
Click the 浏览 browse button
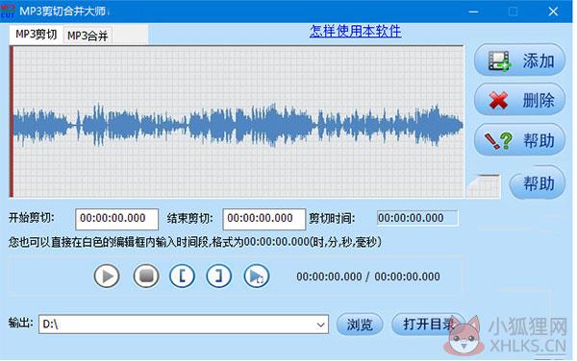(360, 325)
